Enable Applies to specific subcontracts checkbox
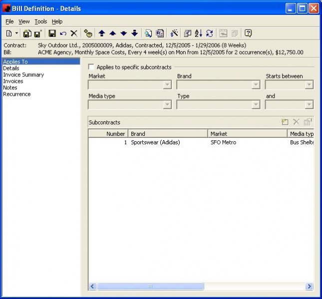Viewport: 322px width, 299px height. click(x=91, y=67)
